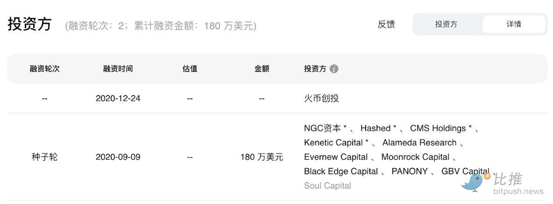Open the CMS Holdings investor link
553x204 pixels.
(x=438, y=128)
